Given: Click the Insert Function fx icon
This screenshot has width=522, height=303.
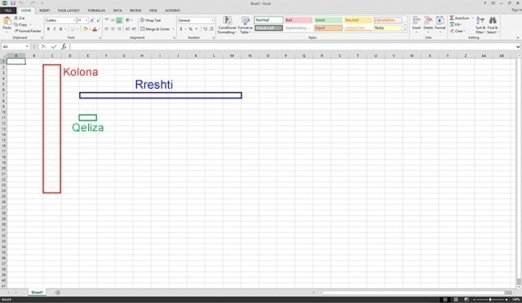Looking at the screenshot, I should [x=64, y=46].
